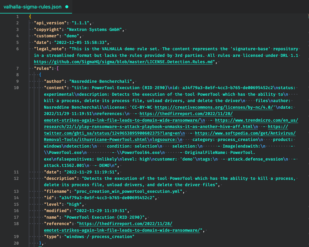
Task: Click the opening square bracket after "rules"
Action: point(57,68)
